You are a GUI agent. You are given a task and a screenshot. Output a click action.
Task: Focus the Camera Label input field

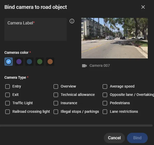[36, 29]
